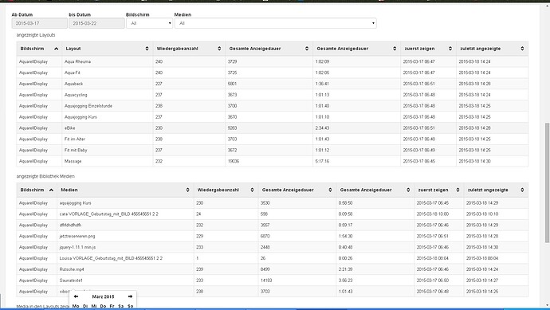Go to previous month in calendar popup
Viewport: 550px width, 310px height.
[x=76, y=296]
